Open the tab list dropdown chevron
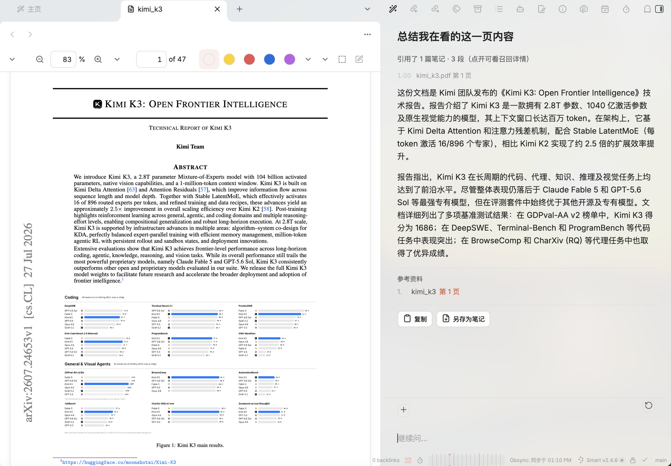 click(368, 9)
